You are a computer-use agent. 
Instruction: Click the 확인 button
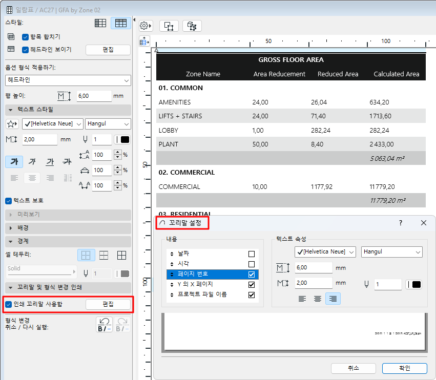click(x=404, y=368)
